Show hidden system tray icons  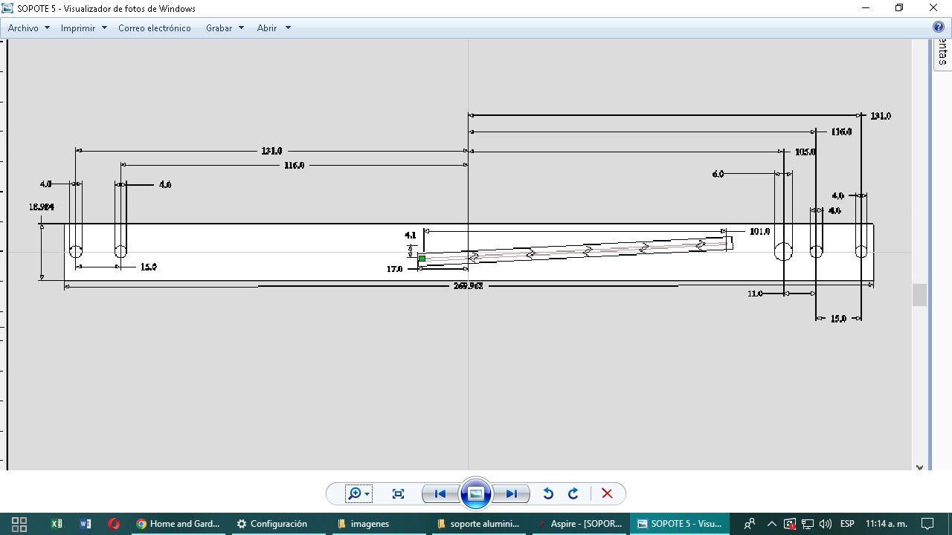771,524
